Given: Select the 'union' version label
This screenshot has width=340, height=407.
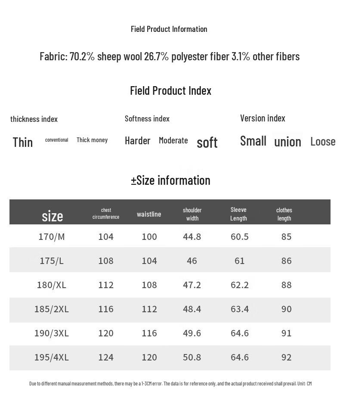Looking at the screenshot, I should [x=287, y=142].
